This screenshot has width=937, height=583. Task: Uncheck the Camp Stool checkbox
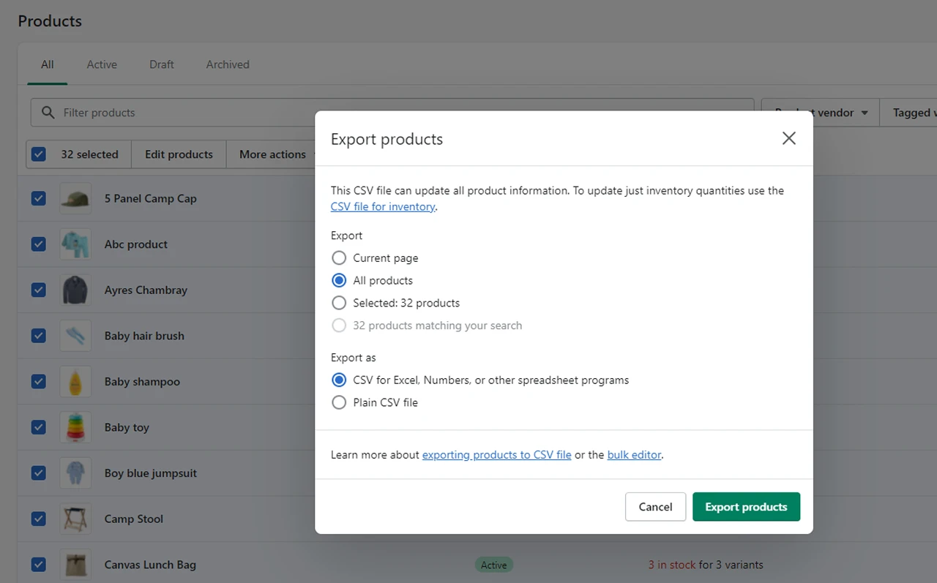tap(39, 519)
